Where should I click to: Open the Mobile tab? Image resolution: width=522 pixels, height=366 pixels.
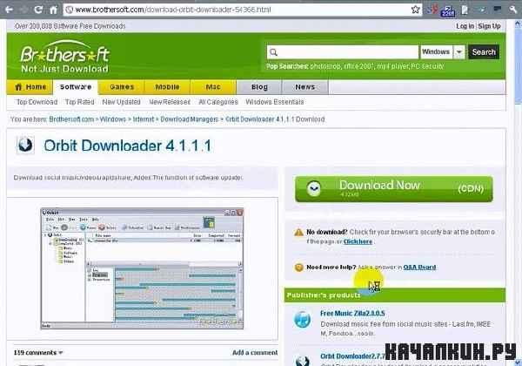point(167,87)
